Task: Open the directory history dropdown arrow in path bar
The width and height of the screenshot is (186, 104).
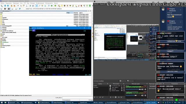Action: pos(90,11)
